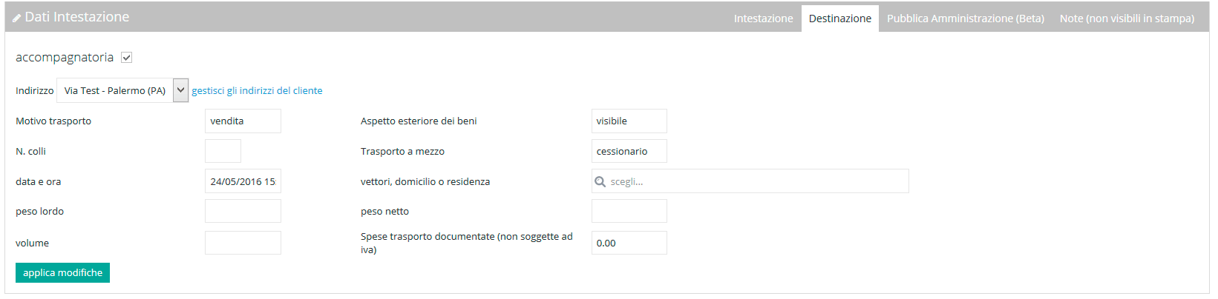The width and height of the screenshot is (1218, 299).
Task: Go to Note (non visibili in stampa) tab
Action: tap(1127, 19)
